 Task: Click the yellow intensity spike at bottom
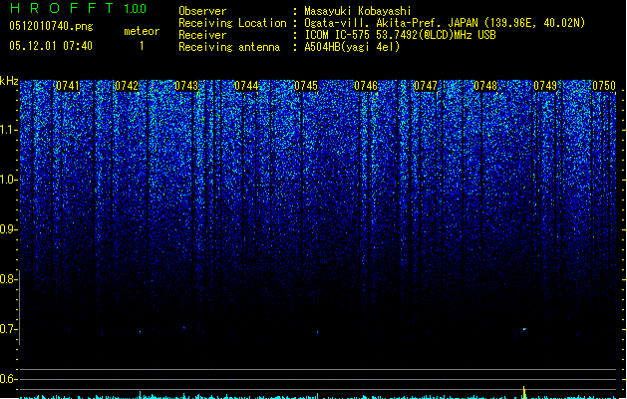point(524,392)
